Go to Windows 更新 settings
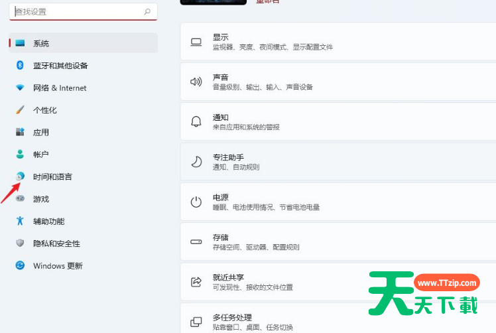496x333 pixels. pos(58,266)
